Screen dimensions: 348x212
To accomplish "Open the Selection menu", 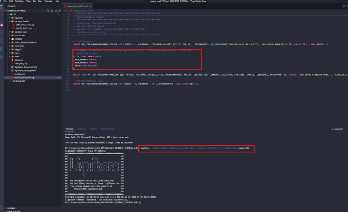I will pos(19,1).
